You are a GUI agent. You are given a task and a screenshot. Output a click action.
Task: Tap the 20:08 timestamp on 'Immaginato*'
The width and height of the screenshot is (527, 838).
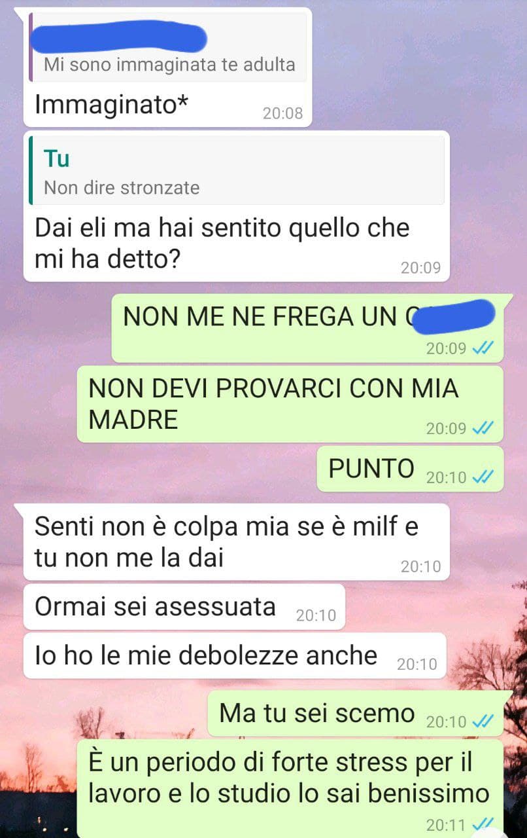pyautogui.click(x=283, y=113)
